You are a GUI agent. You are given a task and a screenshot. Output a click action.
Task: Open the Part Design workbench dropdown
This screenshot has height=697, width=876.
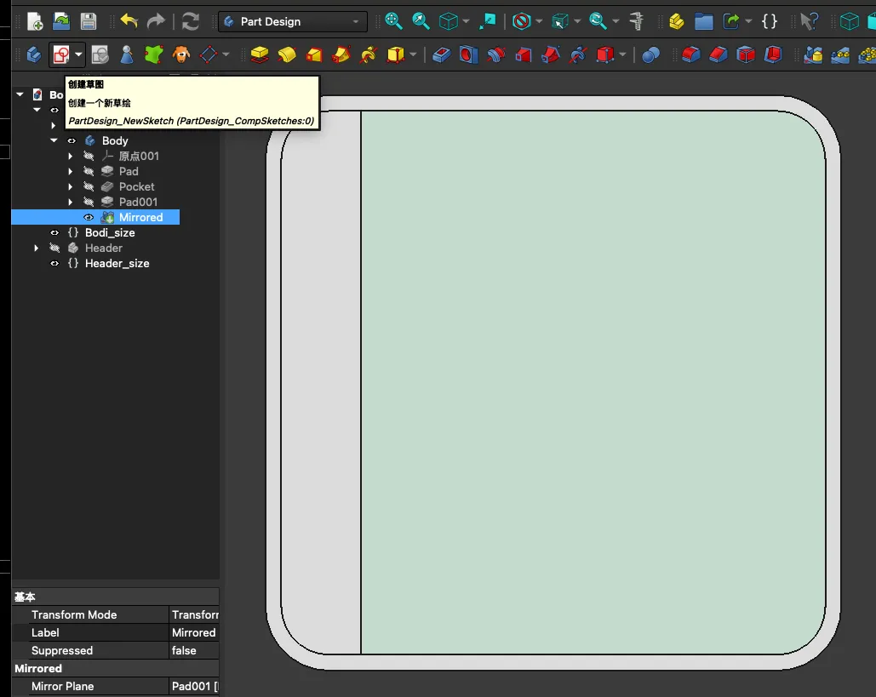292,21
